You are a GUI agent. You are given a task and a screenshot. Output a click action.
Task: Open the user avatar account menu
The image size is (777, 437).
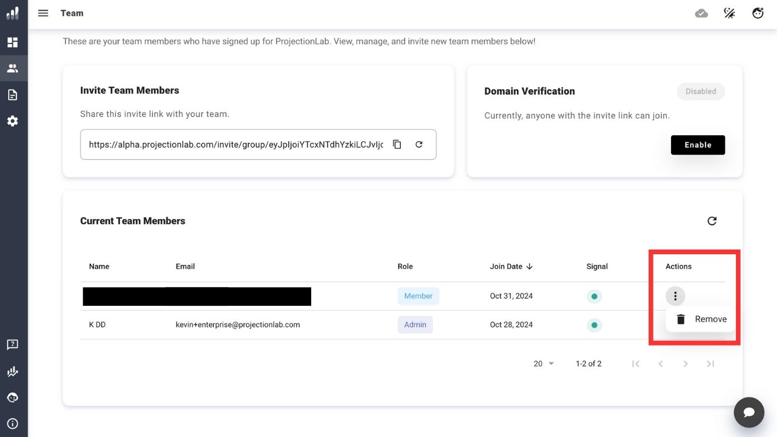click(758, 13)
